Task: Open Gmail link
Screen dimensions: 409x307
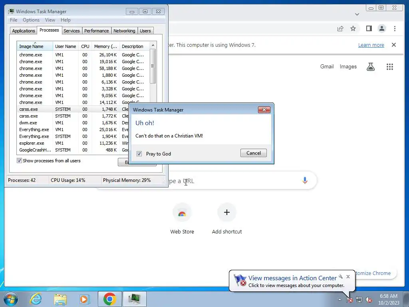Action: [327, 67]
